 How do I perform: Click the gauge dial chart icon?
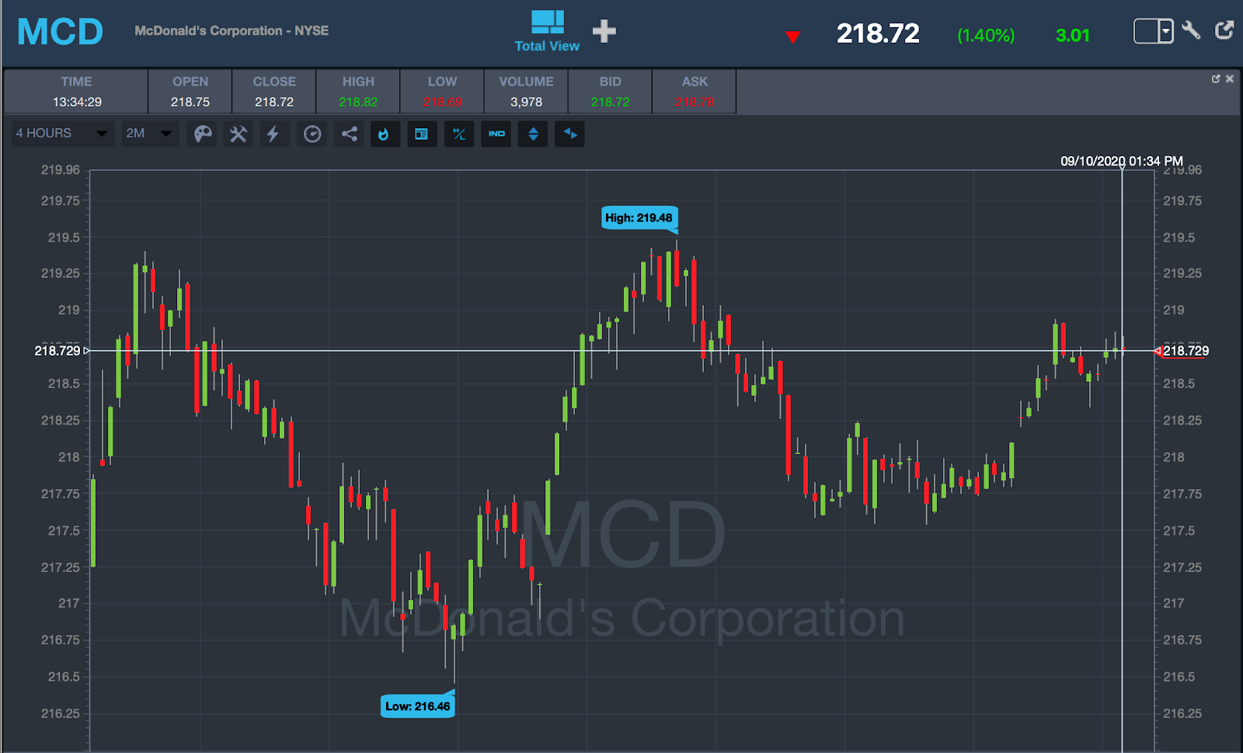pyautogui.click(x=312, y=134)
